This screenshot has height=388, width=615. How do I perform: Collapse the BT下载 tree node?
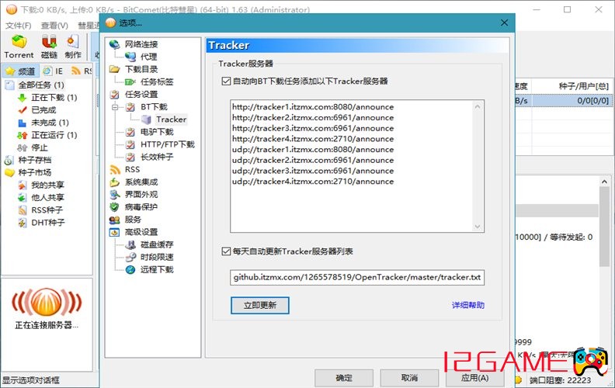pos(114,107)
